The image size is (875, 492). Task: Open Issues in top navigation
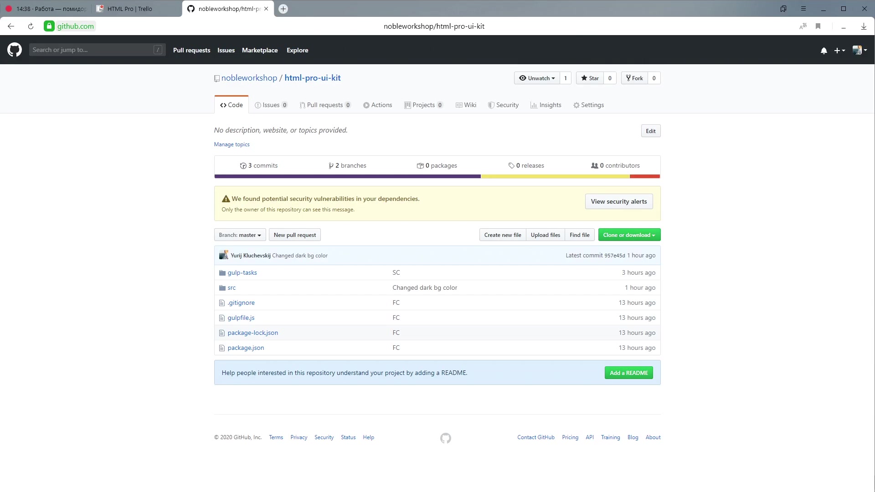pos(226,50)
